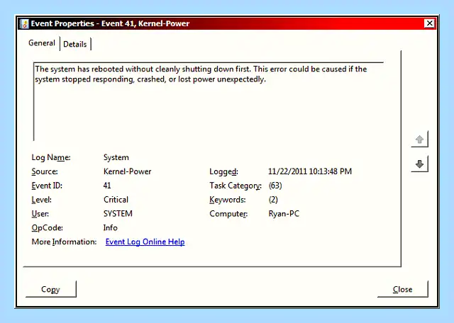
Task: Click the Source: label
Action: pyautogui.click(x=45, y=171)
